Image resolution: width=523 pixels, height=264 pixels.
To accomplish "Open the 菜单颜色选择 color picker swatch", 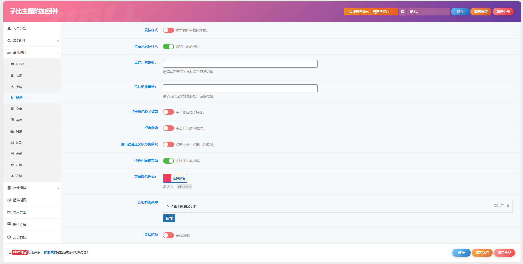I will tap(167, 178).
